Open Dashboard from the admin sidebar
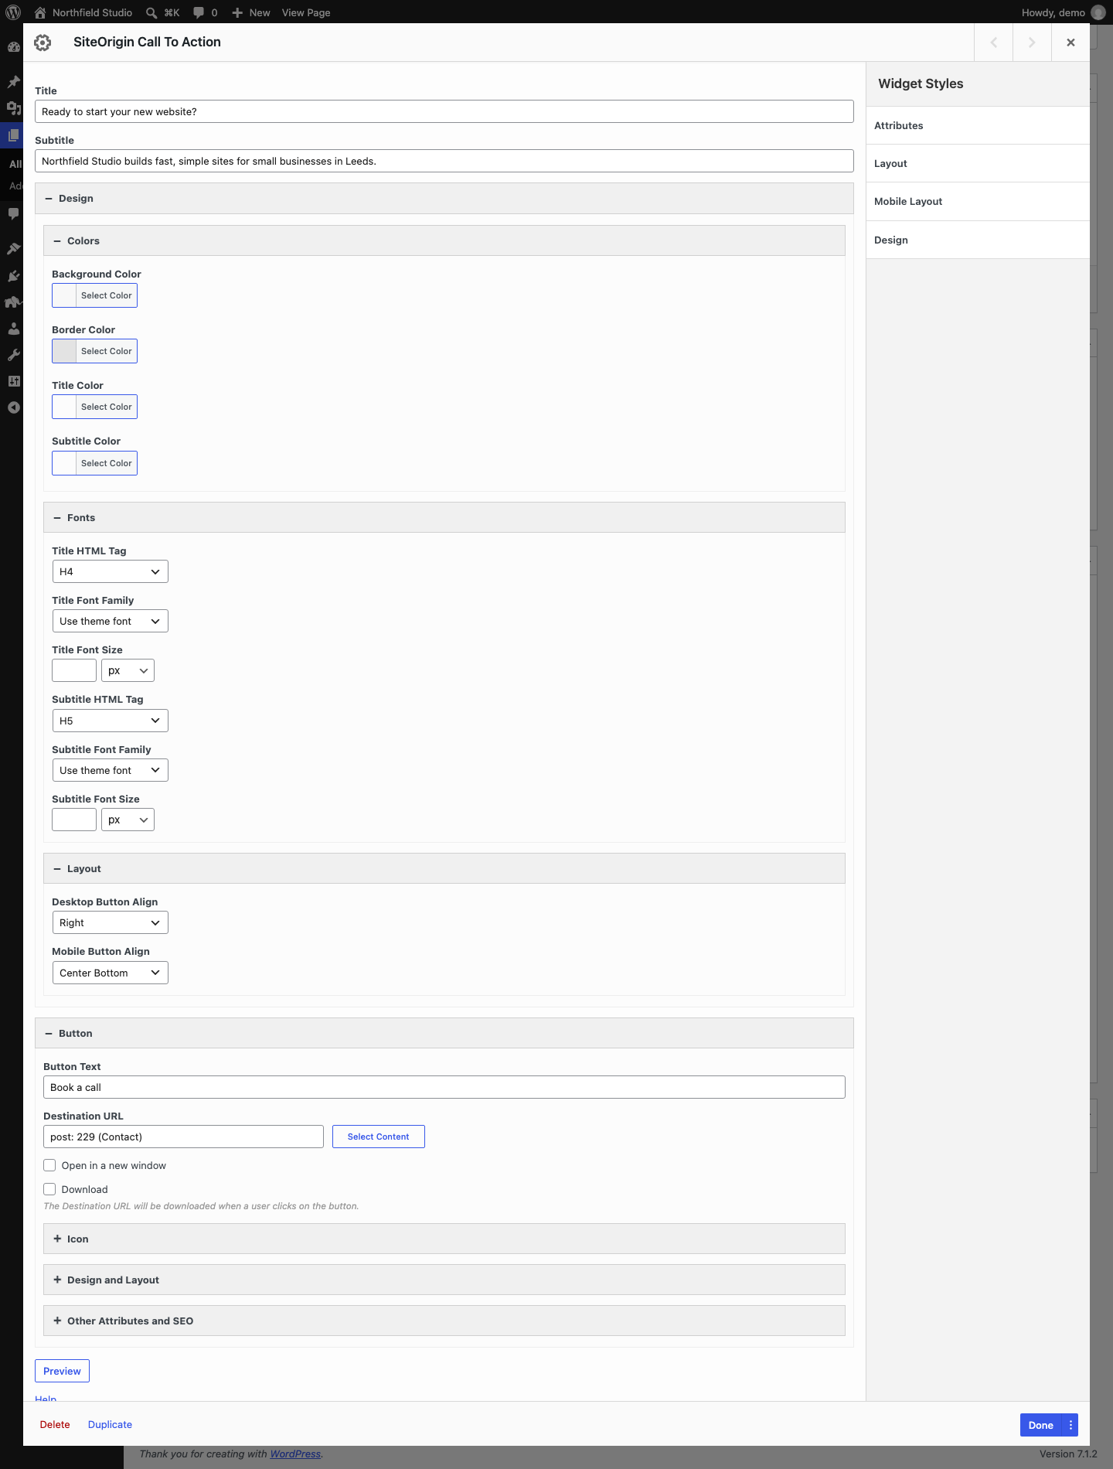The height and width of the screenshot is (1469, 1113). [13, 46]
